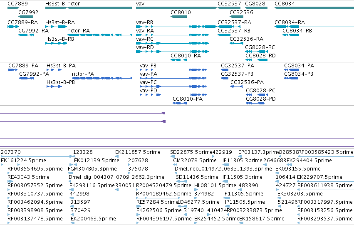Screen dimensions: 354x225
Task: Select the CG32537-RA transcript label
Action: 234,22
